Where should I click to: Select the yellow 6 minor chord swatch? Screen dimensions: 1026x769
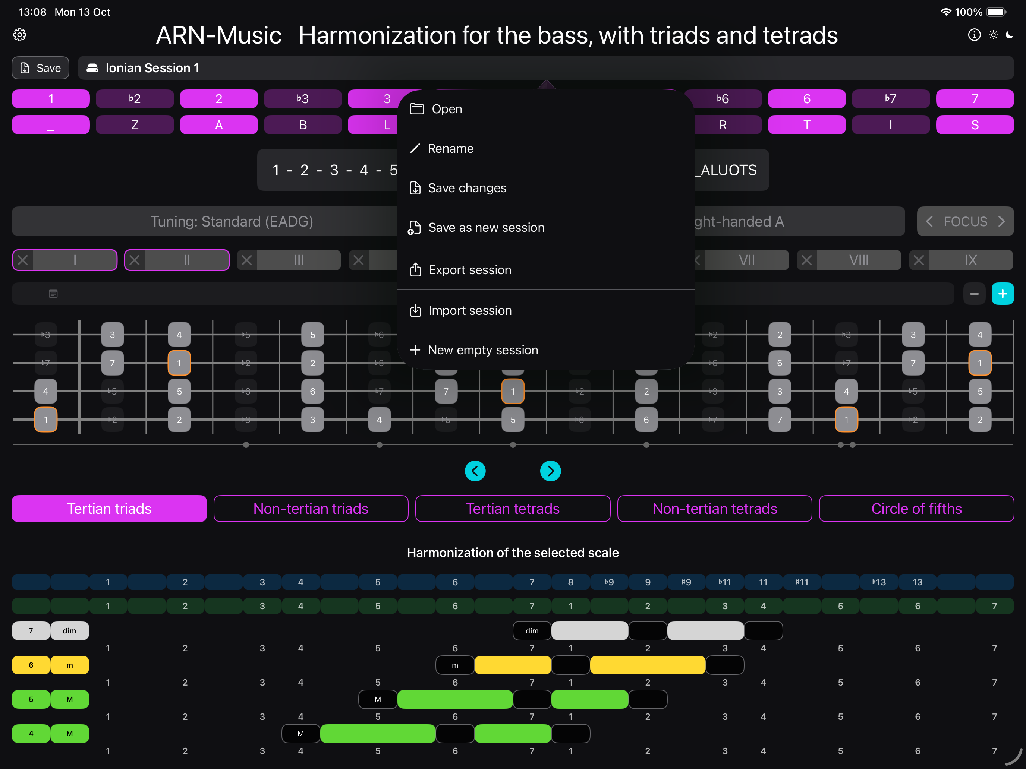(31, 665)
